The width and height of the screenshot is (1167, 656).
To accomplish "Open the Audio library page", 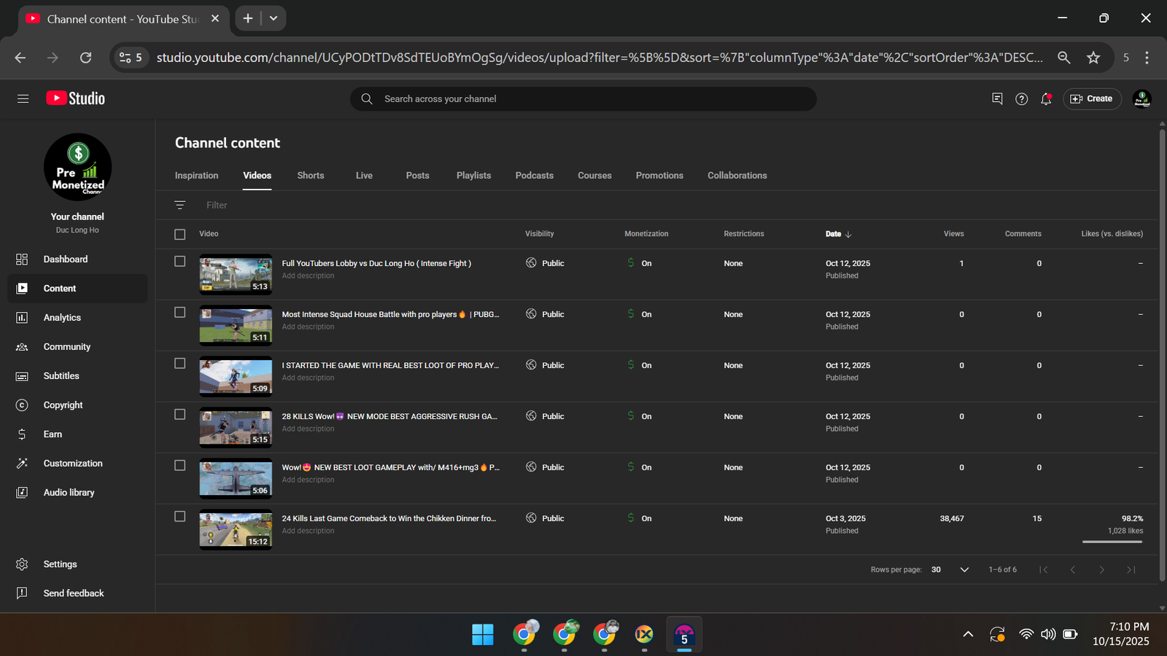I will (69, 493).
